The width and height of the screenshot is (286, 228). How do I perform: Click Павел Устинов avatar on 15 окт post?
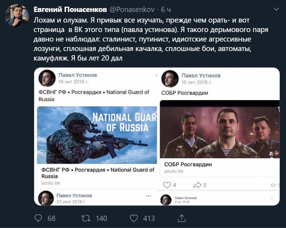170,78
